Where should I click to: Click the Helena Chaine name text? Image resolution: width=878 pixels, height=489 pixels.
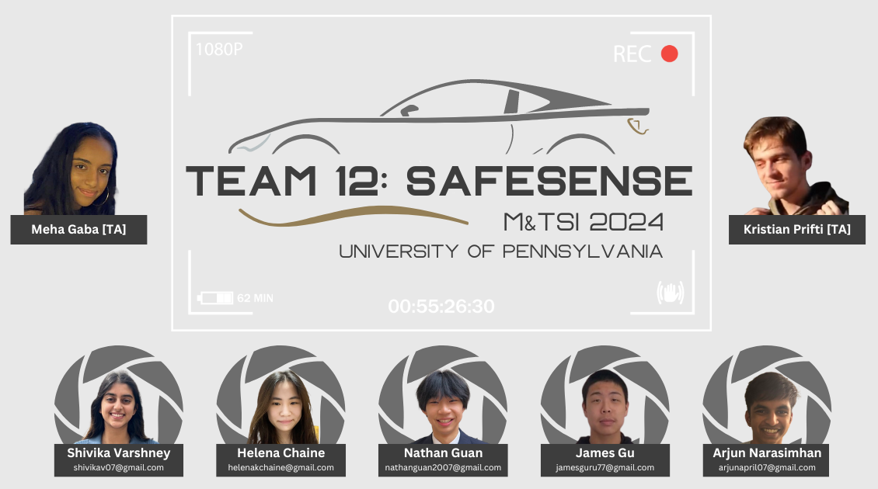281,453
